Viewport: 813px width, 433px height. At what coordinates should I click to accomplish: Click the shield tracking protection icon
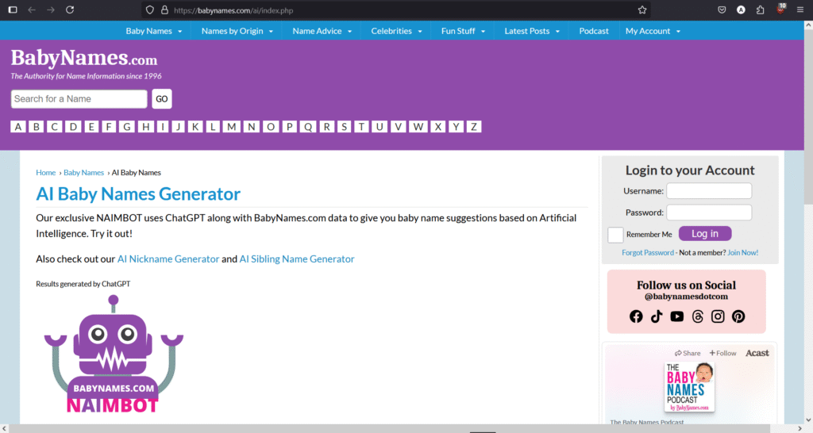point(150,10)
